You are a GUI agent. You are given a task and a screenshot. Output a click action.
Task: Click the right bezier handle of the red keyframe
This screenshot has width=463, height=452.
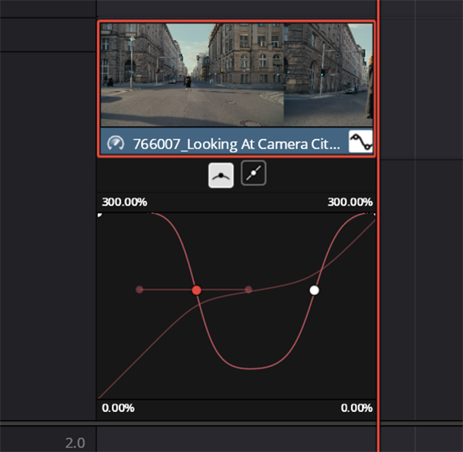(248, 290)
